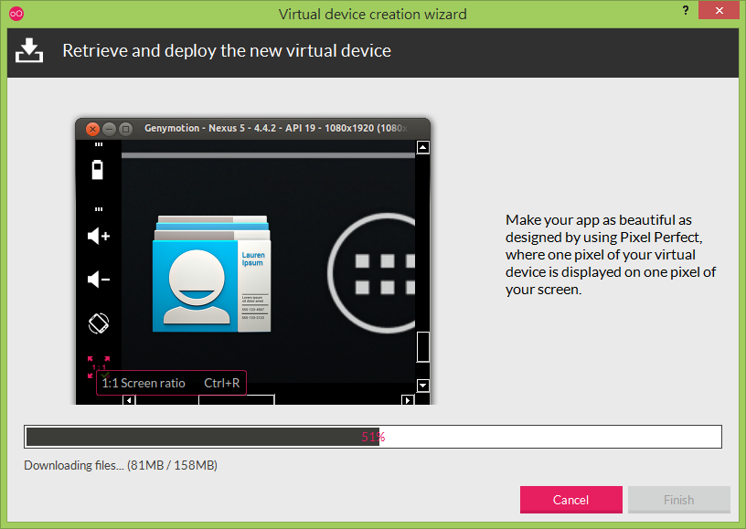Click the download tray icon in header

29,50
